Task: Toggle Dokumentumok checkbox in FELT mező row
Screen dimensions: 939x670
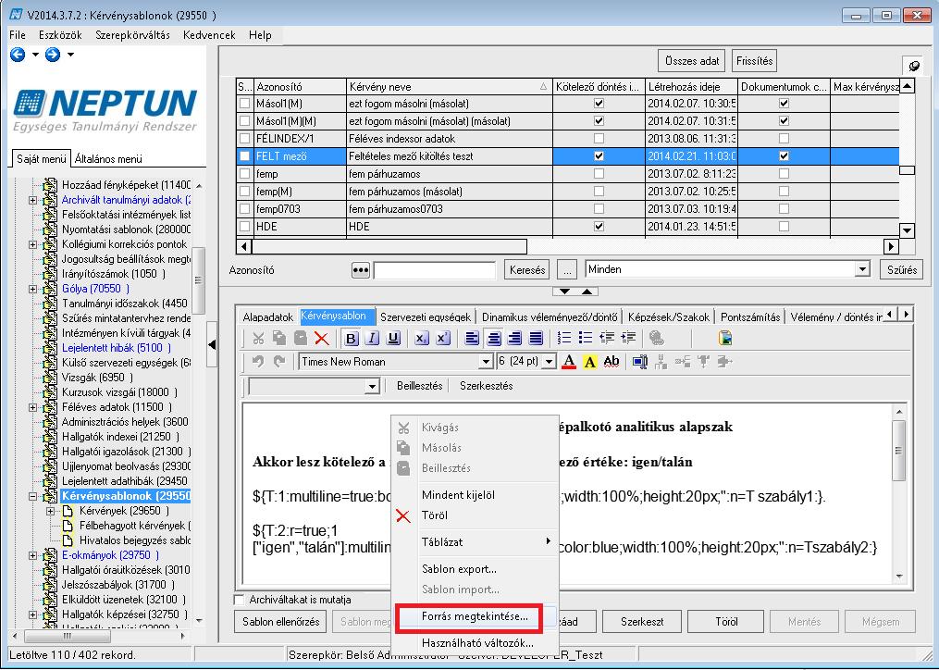Action: click(784, 156)
